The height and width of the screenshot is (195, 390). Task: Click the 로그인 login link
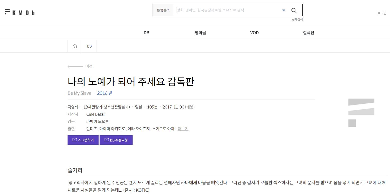[x=382, y=13]
